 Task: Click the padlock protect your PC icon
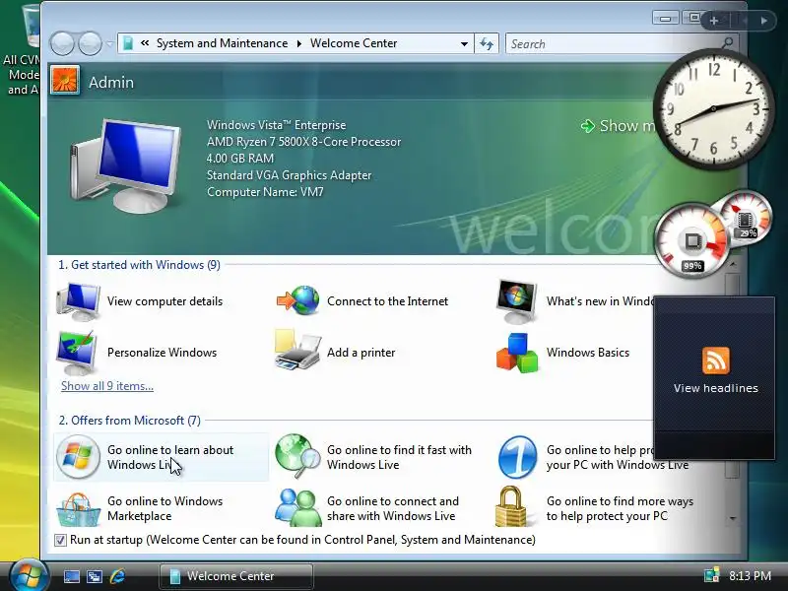point(510,506)
